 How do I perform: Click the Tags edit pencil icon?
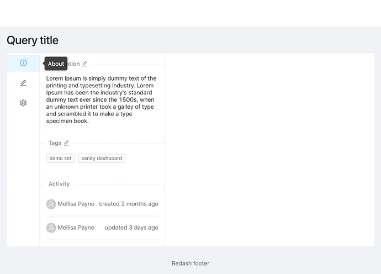tap(66, 143)
